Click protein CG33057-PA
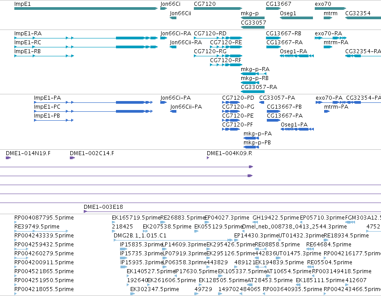 point(262,102)
